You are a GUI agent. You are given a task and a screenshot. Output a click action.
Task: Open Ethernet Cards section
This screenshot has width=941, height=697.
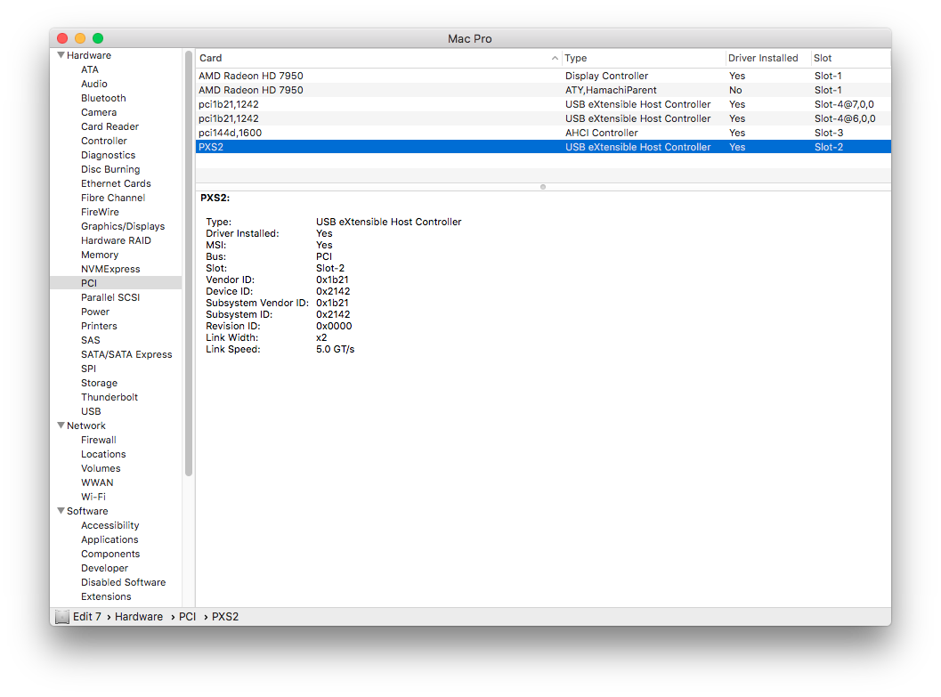[116, 183]
